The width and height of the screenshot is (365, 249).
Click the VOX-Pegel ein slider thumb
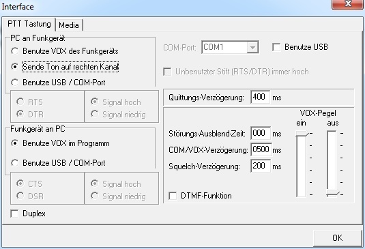coord(302,134)
